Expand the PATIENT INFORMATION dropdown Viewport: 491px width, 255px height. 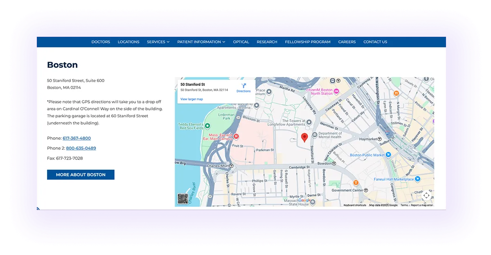201,42
